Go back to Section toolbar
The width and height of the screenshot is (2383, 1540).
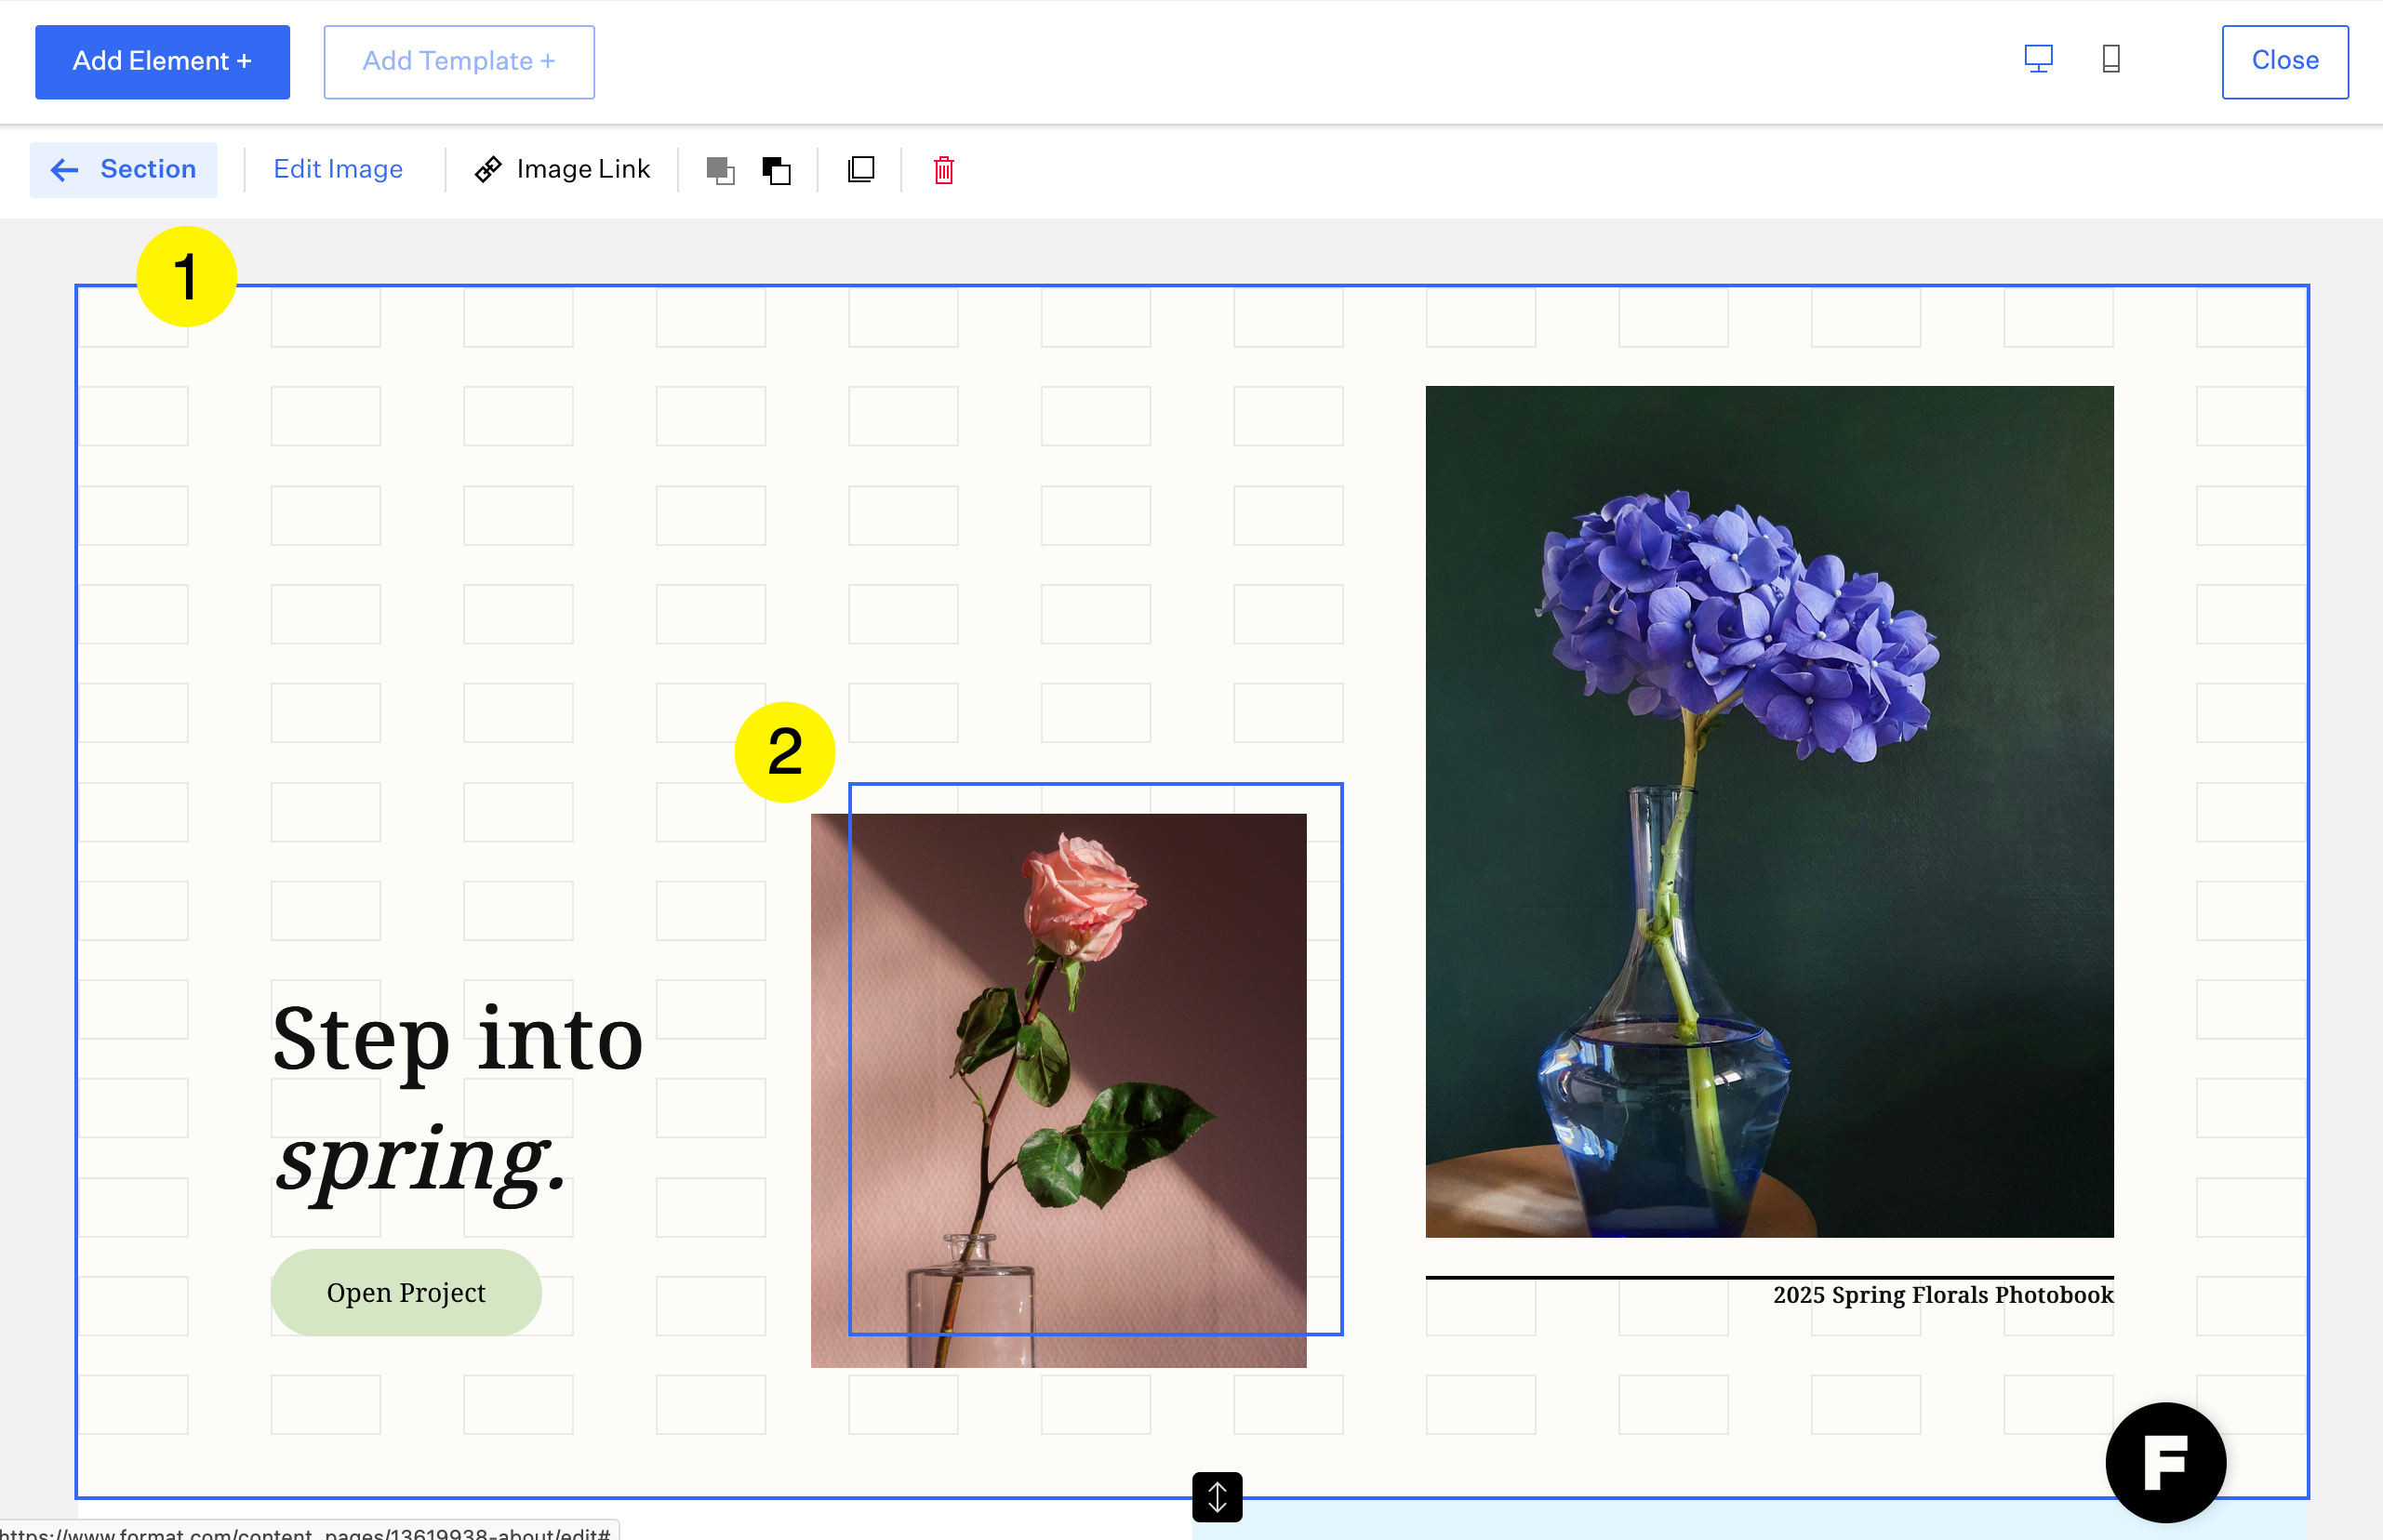tap(124, 170)
